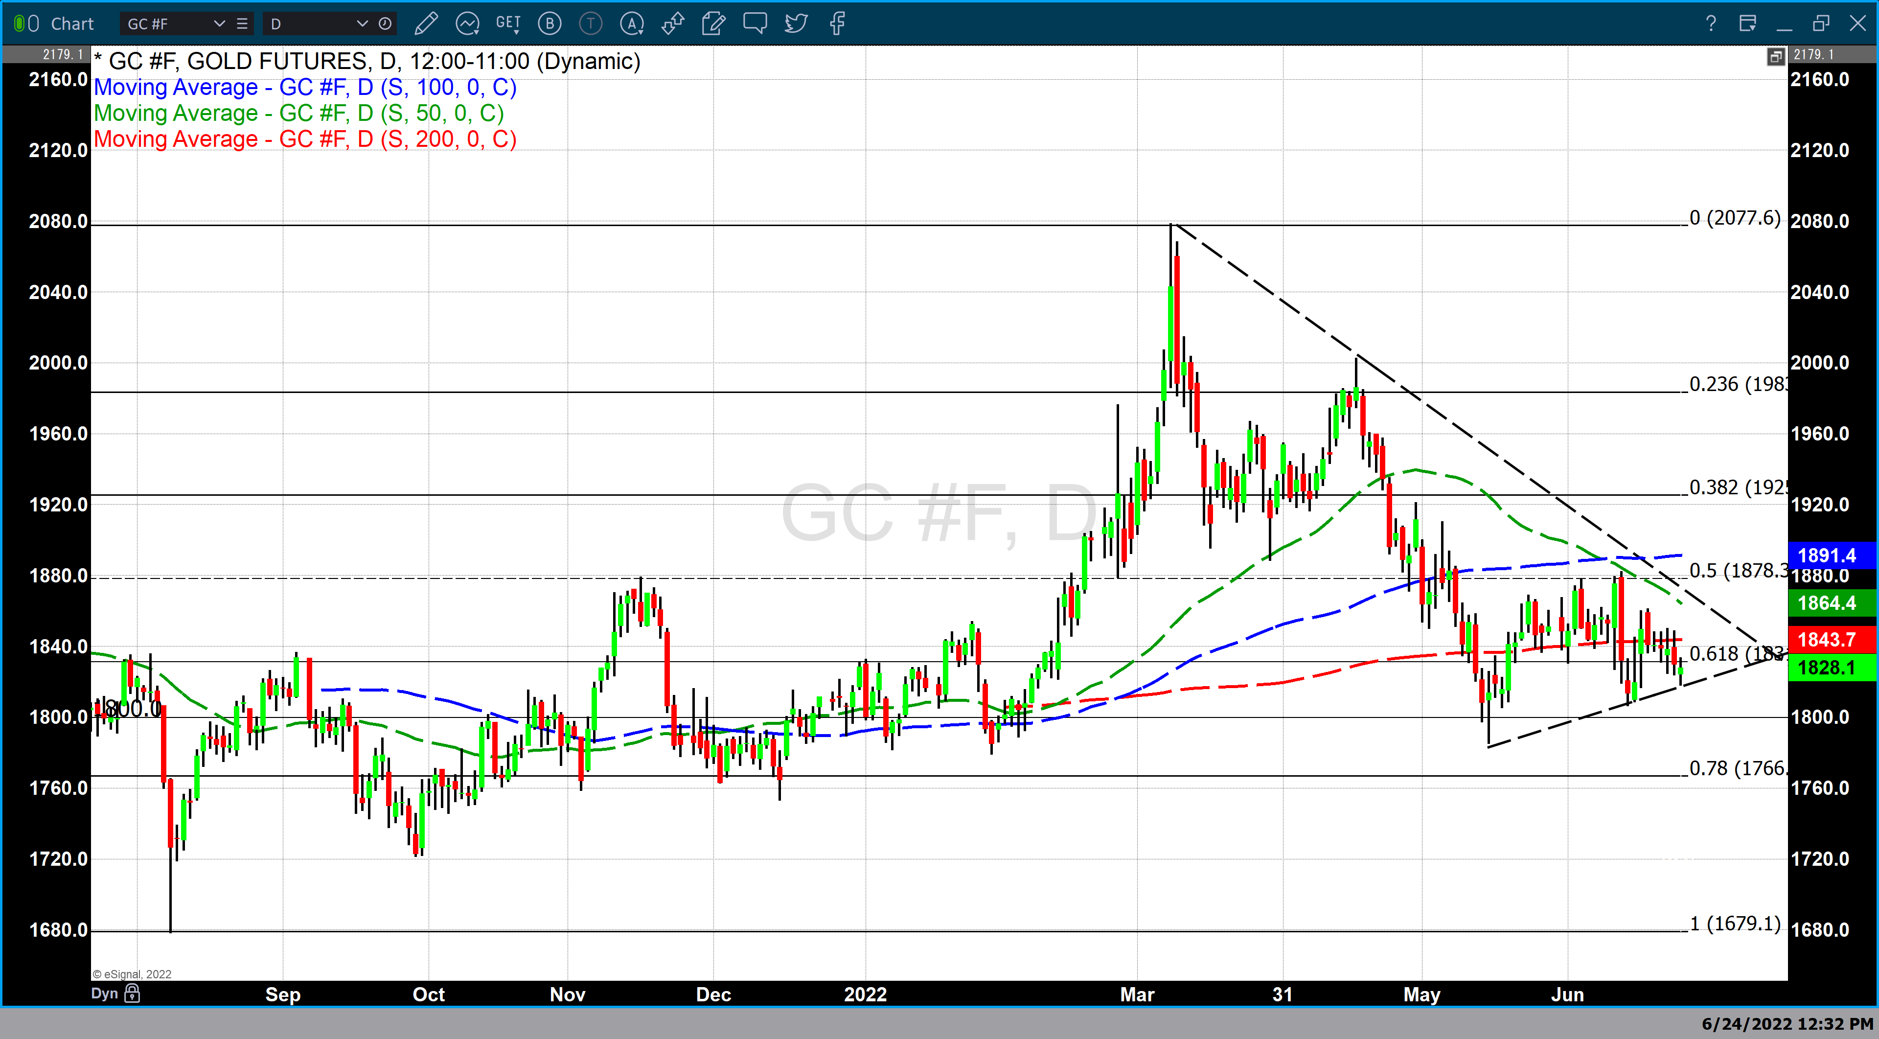Select the 200-period Moving Average legend
The width and height of the screenshot is (1879, 1039).
[305, 139]
